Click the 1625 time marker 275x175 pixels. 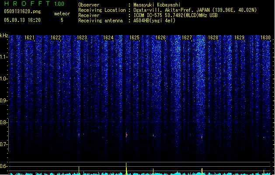pyautogui.click(x=134, y=38)
